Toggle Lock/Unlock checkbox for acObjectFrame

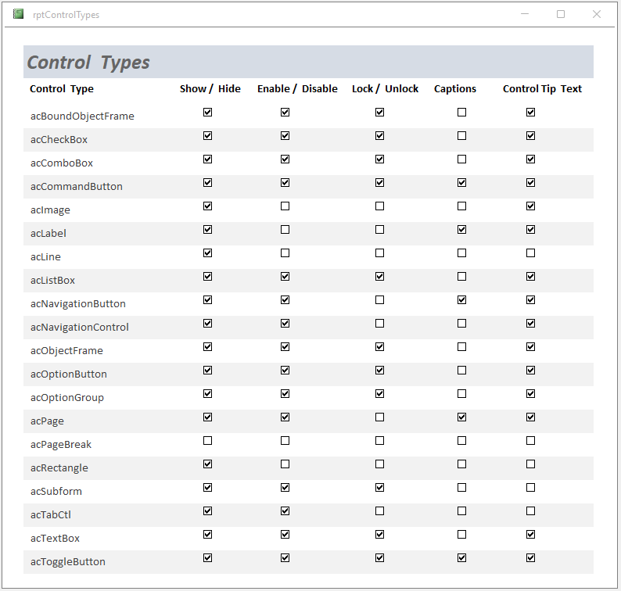pyautogui.click(x=379, y=346)
